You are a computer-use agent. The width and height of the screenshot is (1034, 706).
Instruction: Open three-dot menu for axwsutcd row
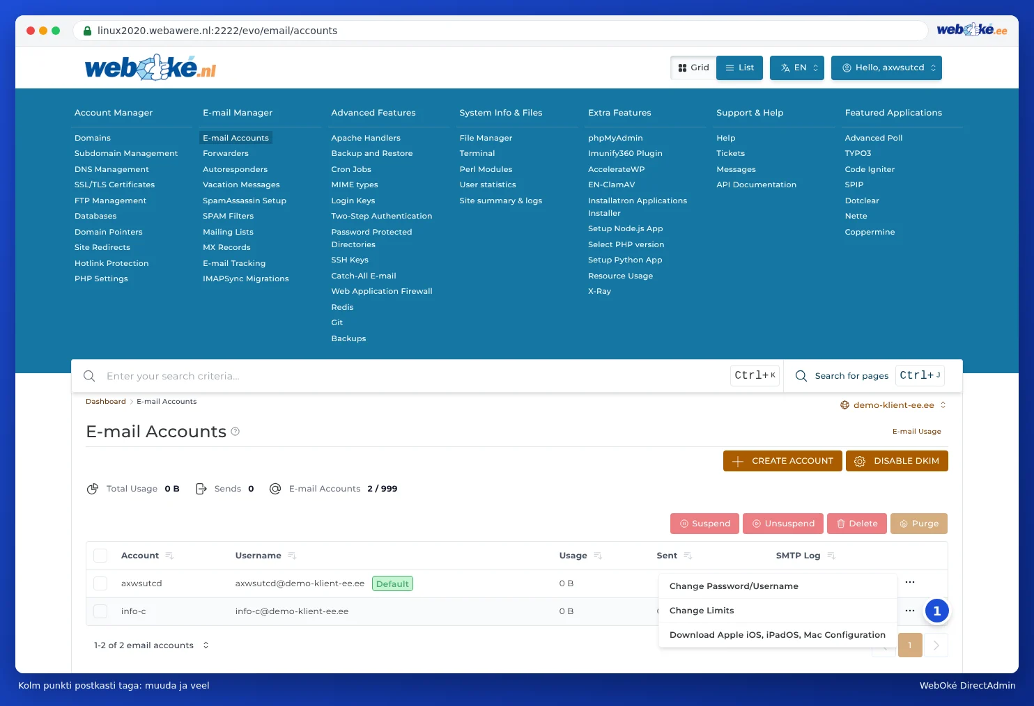click(x=910, y=582)
